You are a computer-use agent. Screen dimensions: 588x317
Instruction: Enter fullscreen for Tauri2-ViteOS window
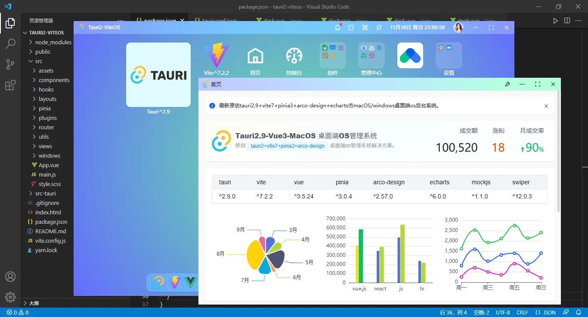(x=491, y=27)
